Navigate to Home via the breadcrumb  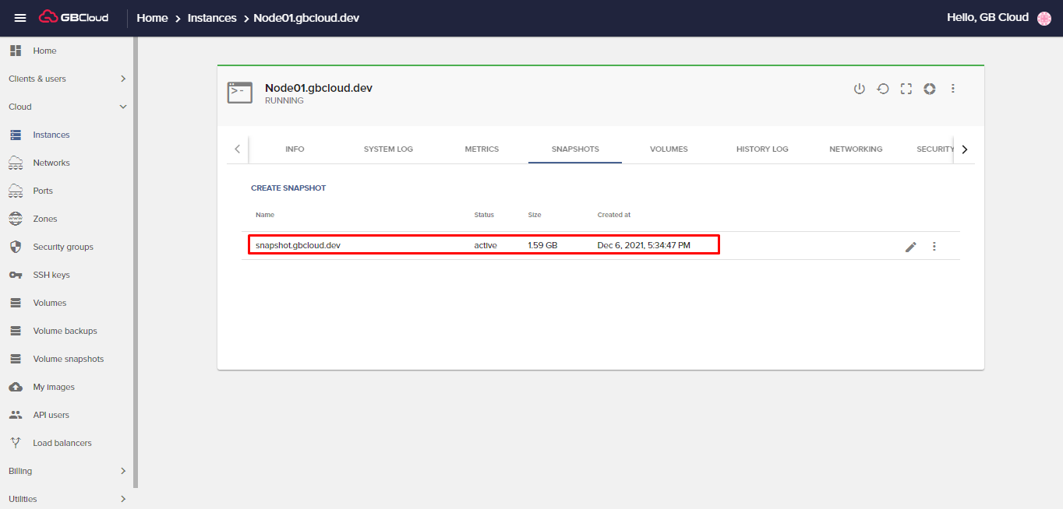coord(152,17)
